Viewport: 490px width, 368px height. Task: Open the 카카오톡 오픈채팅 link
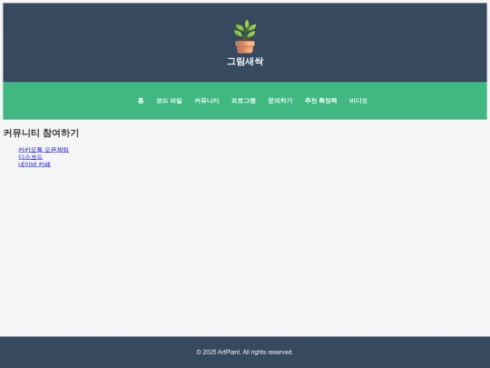(44, 150)
